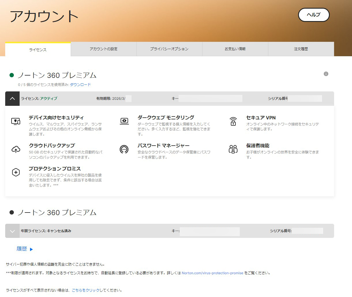Viewport: 352px width, 297px height.
Task: Click the Dark Web Monitoring eye icon
Action: (124, 121)
